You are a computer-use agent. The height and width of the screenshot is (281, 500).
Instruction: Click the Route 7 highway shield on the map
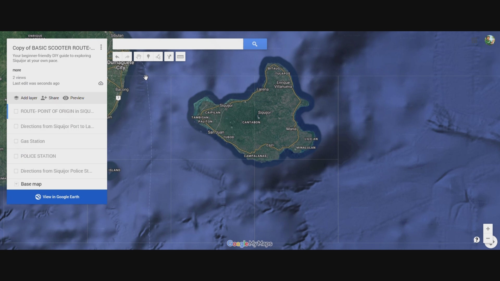pos(118,98)
